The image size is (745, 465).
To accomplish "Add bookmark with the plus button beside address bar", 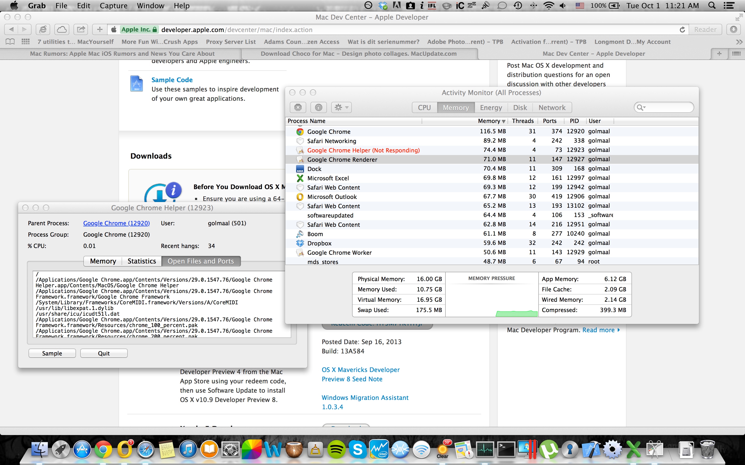I will pos(99,29).
